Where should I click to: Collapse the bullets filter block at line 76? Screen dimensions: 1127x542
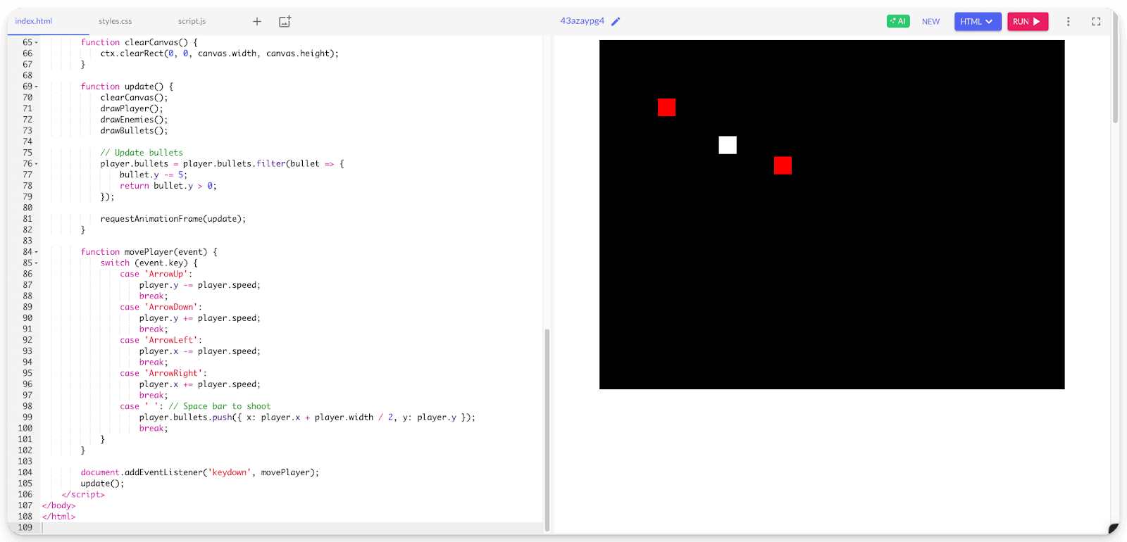pos(37,164)
